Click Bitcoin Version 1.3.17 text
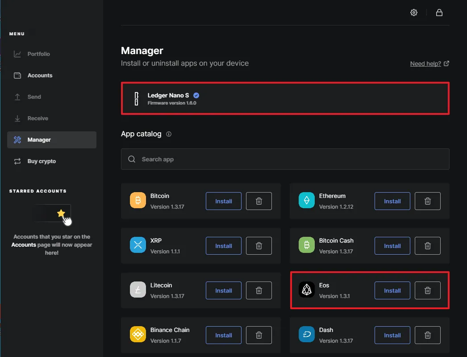Image resolution: width=467 pixels, height=357 pixels. click(x=167, y=206)
